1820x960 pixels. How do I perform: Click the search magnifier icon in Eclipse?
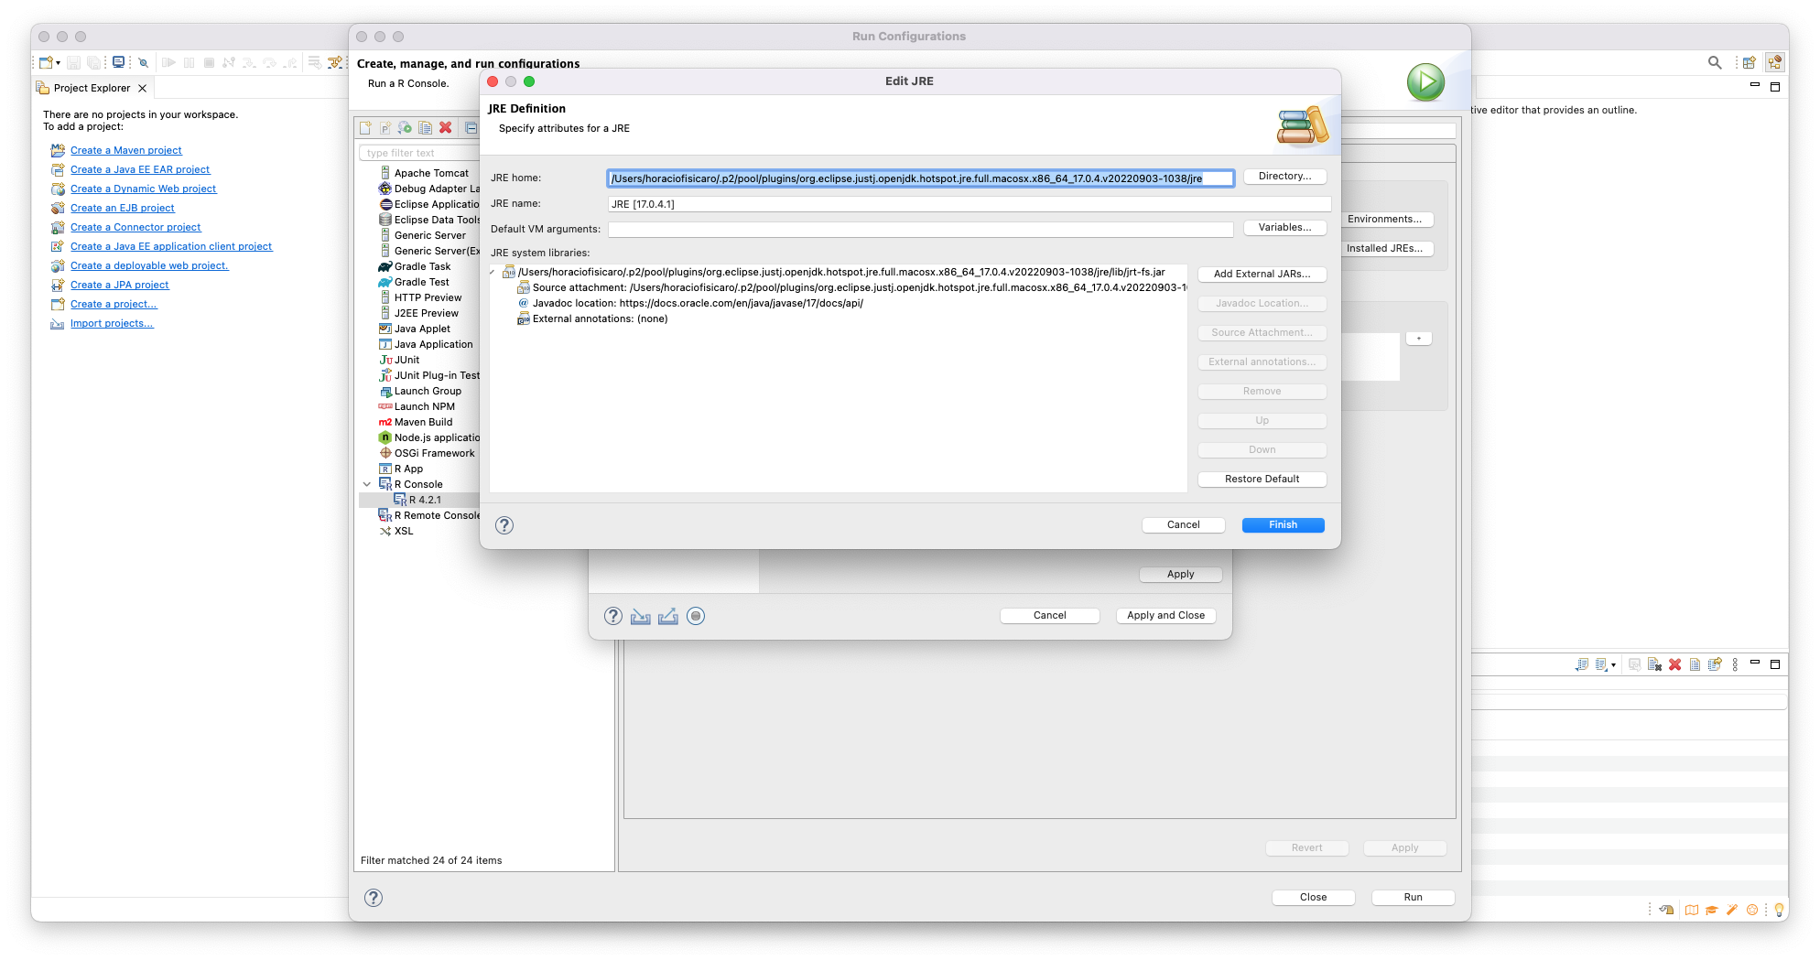[1715, 62]
